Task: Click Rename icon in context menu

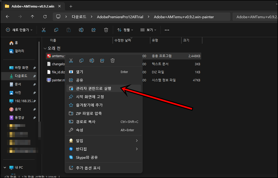Action: pyautogui.click(x=92, y=61)
